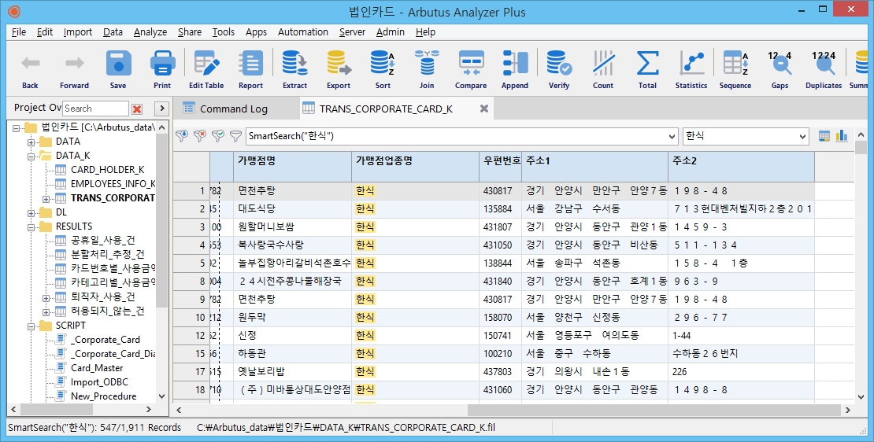
Task: Expand the DL folder node
Action: coord(31,212)
